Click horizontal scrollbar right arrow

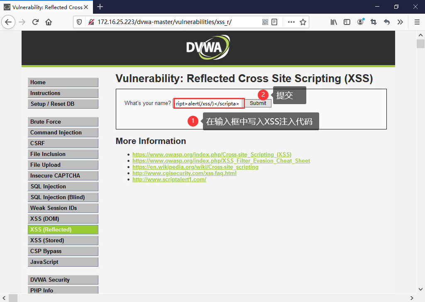tap(412, 298)
